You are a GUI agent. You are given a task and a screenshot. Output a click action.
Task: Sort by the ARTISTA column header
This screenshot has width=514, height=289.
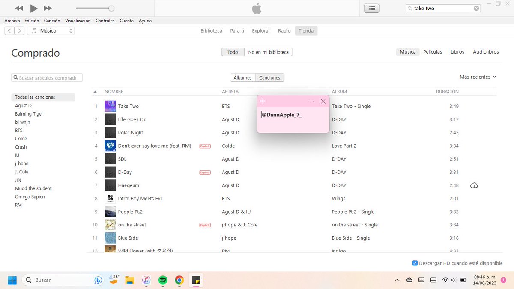click(230, 92)
